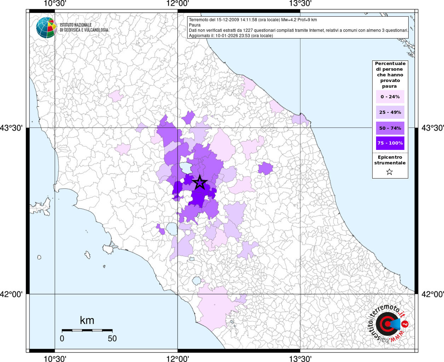
Task: Click the 42°00' latitude label on right
Action: [x=432, y=294]
